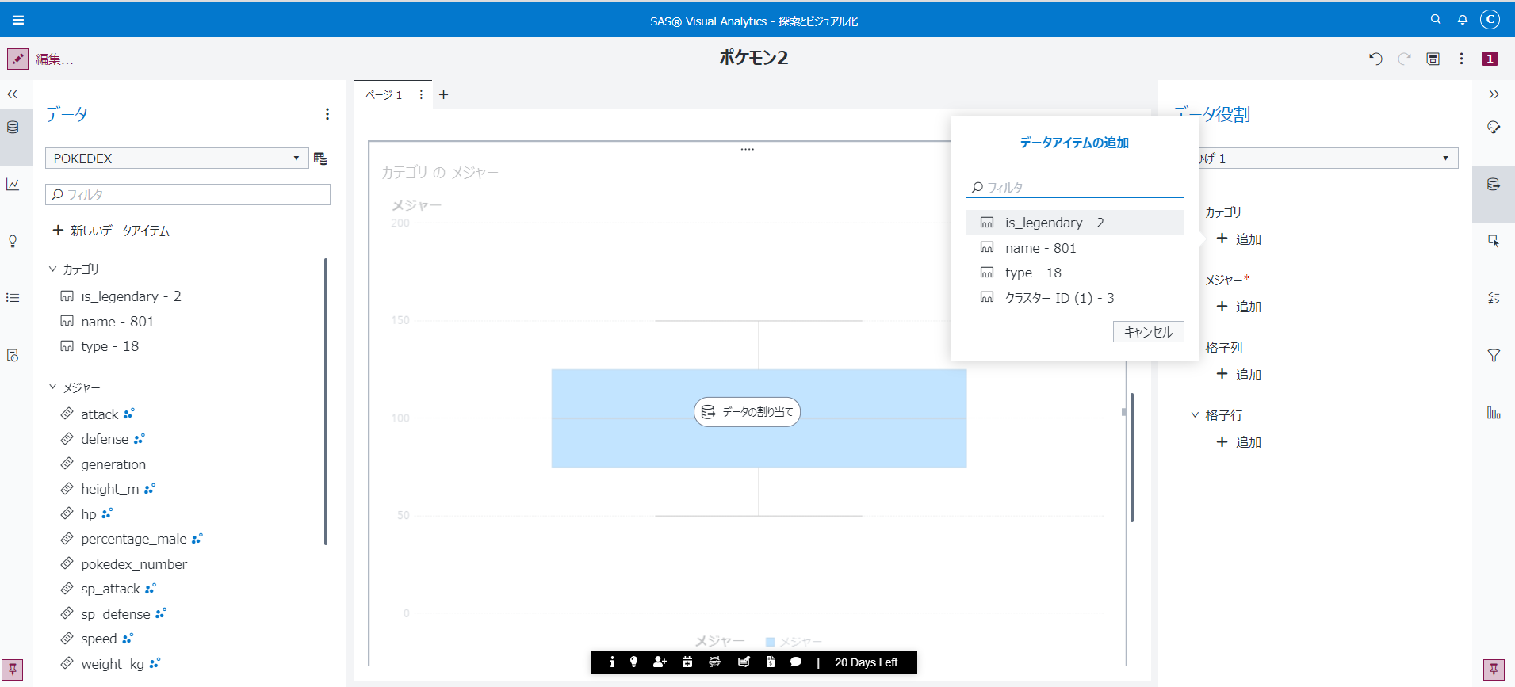Open Data pane options three dots

[327, 114]
